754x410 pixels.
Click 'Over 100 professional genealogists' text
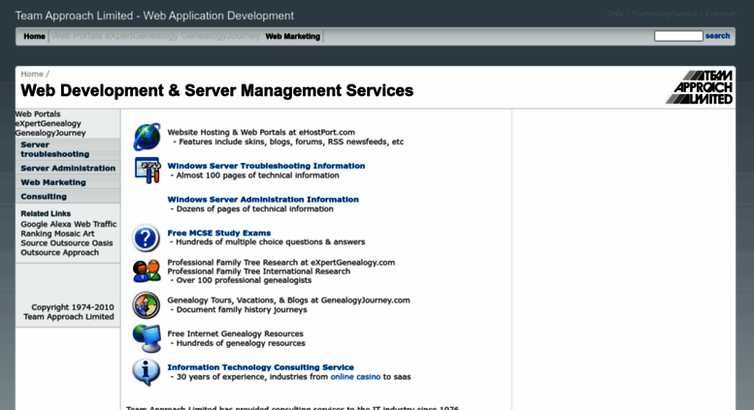pos(244,280)
